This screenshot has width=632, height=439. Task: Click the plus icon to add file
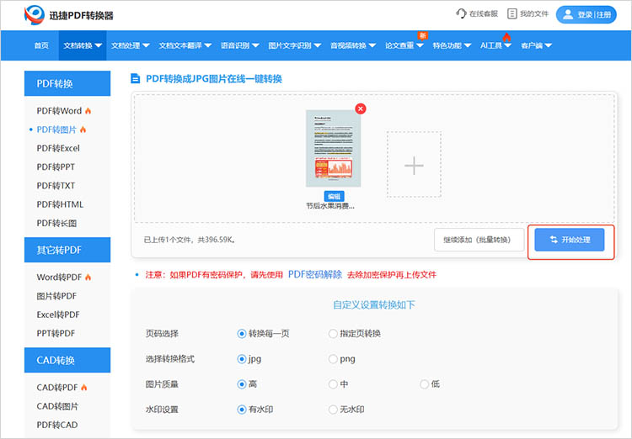pos(414,166)
